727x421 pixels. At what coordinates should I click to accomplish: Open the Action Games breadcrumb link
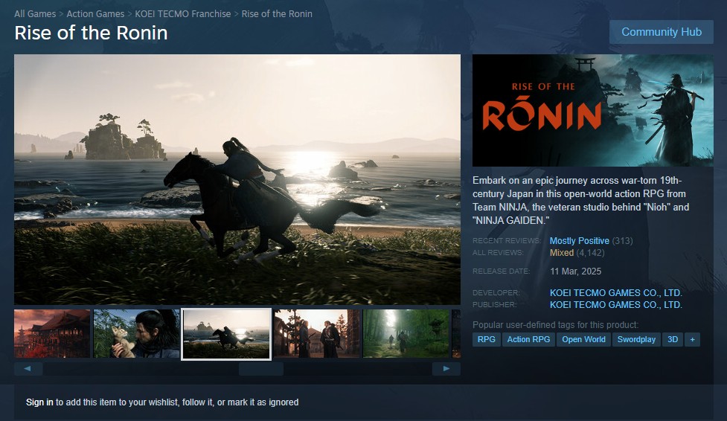[x=95, y=14]
